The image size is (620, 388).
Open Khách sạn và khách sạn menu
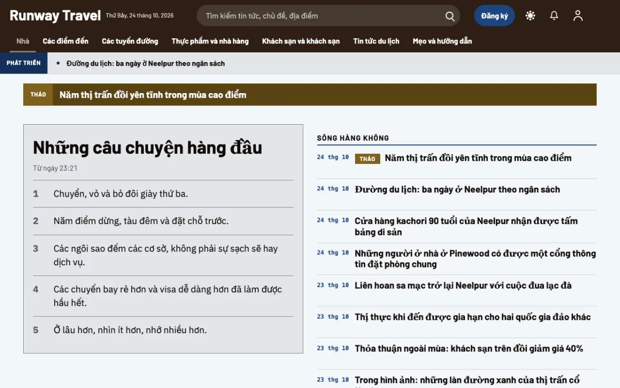point(301,41)
